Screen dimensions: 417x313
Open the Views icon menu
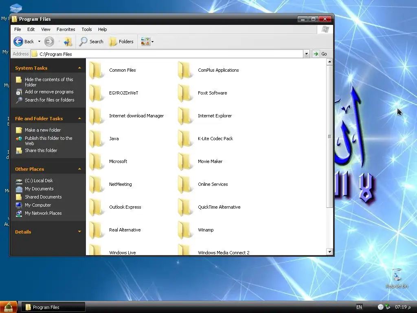tap(147, 42)
